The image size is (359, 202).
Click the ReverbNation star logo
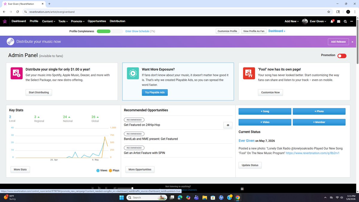5,21
